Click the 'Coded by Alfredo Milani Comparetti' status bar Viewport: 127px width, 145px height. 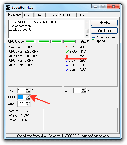click(x=63, y=136)
